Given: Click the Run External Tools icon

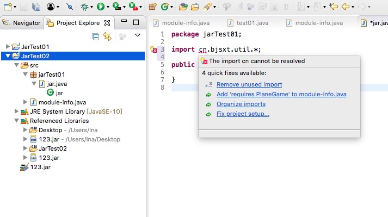Looking at the screenshot, I should [x=133, y=6].
